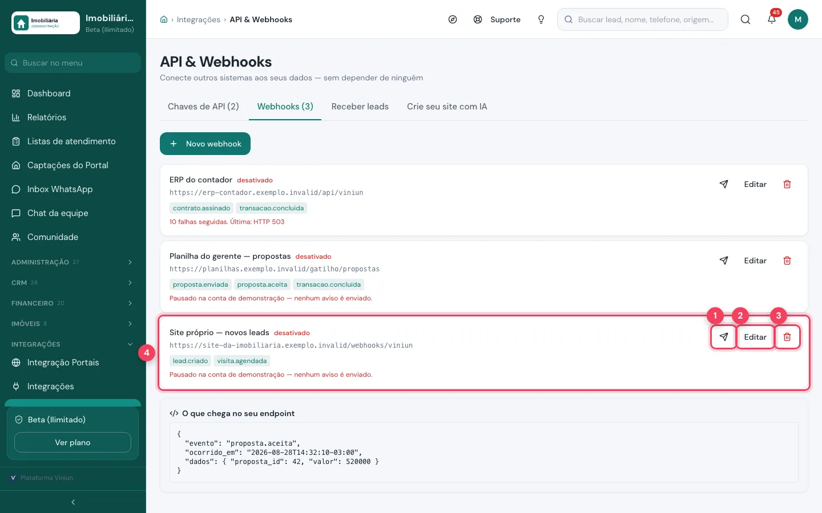Collapse the sidebar with bottom arrow
This screenshot has width=822, height=513.
coord(73,502)
